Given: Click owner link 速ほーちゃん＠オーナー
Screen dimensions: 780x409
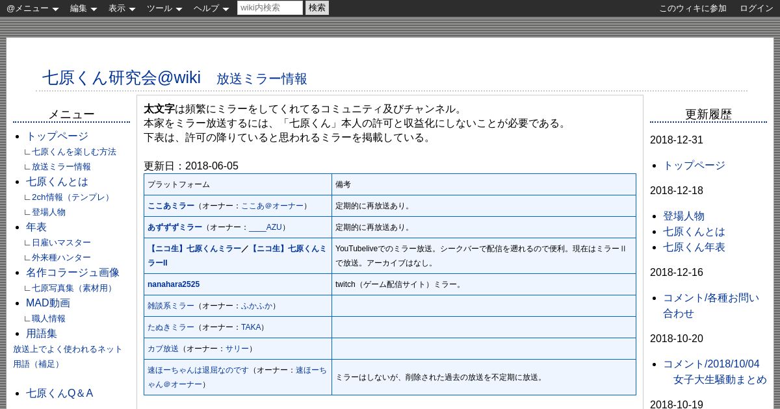Looking at the screenshot, I should (x=237, y=377).
